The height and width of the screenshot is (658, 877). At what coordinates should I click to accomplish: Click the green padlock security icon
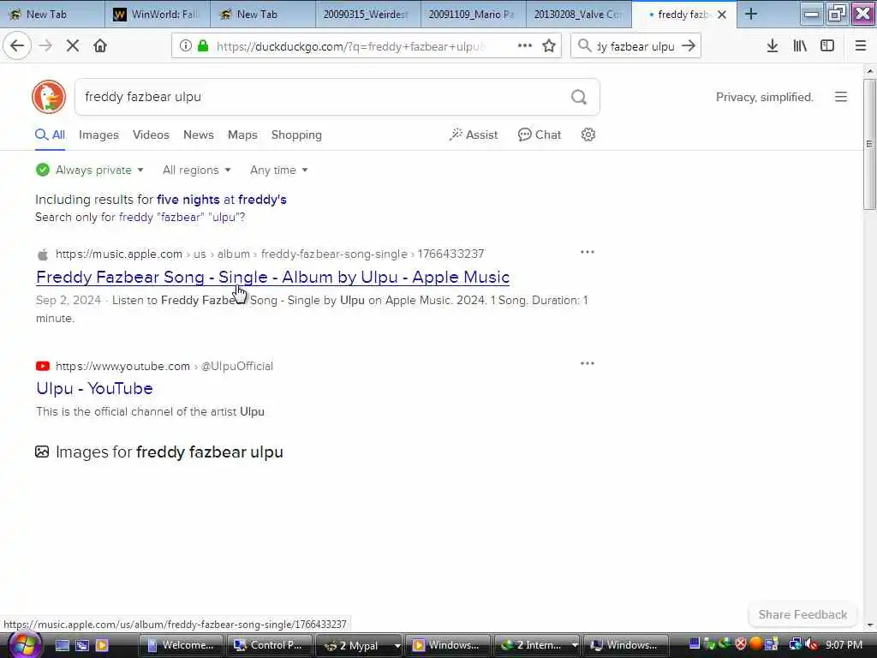pyautogui.click(x=203, y=46)
